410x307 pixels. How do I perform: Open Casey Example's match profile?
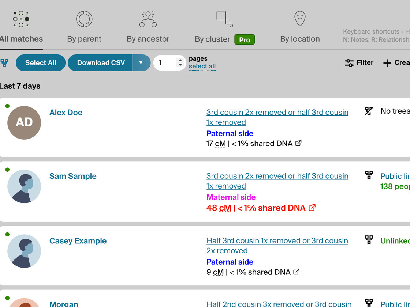(78, 241)
